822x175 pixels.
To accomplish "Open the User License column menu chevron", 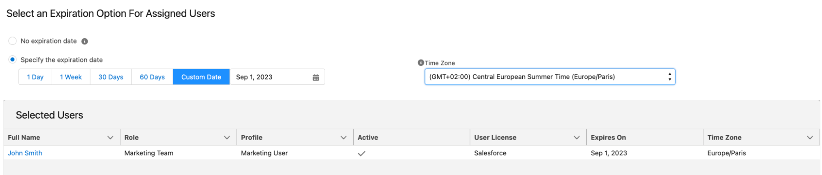I will tap(577, 138).
